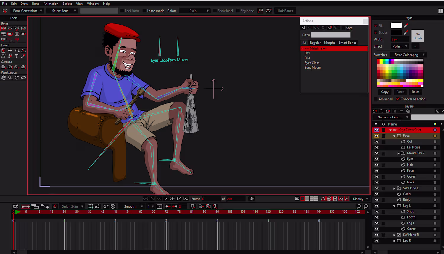Viewport: 444px width, 254px height.
Task: Toggle the Show label checkbox
Action: 215,11
